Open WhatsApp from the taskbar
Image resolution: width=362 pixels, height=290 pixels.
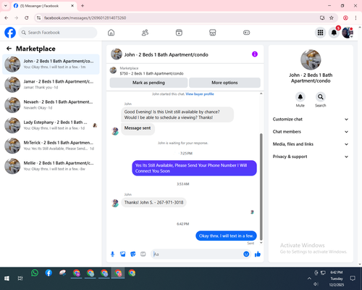click(x=35, y=273)
